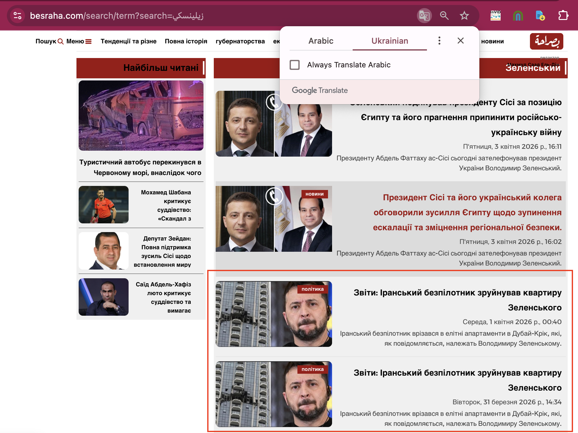Open the site information icon beside URL

[17, 16]
